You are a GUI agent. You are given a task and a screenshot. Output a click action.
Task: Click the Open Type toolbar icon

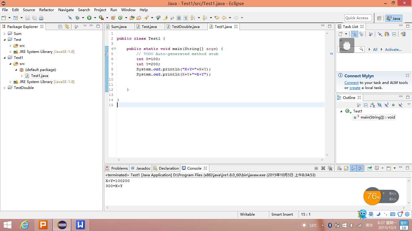tap(132, 18)
